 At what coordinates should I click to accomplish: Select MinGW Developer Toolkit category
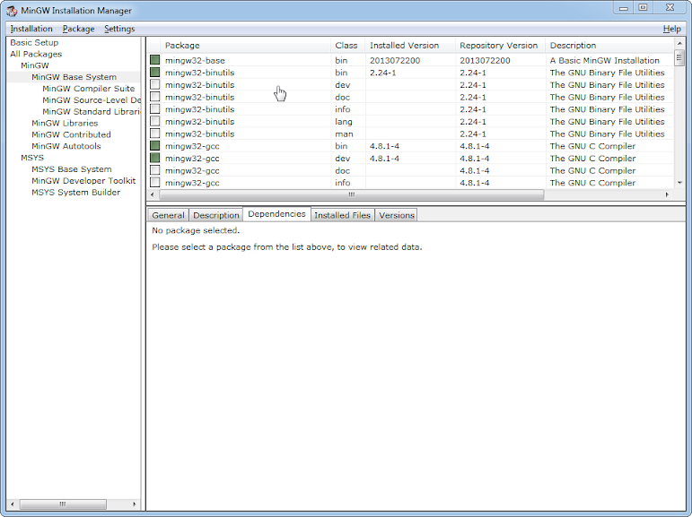83,181
